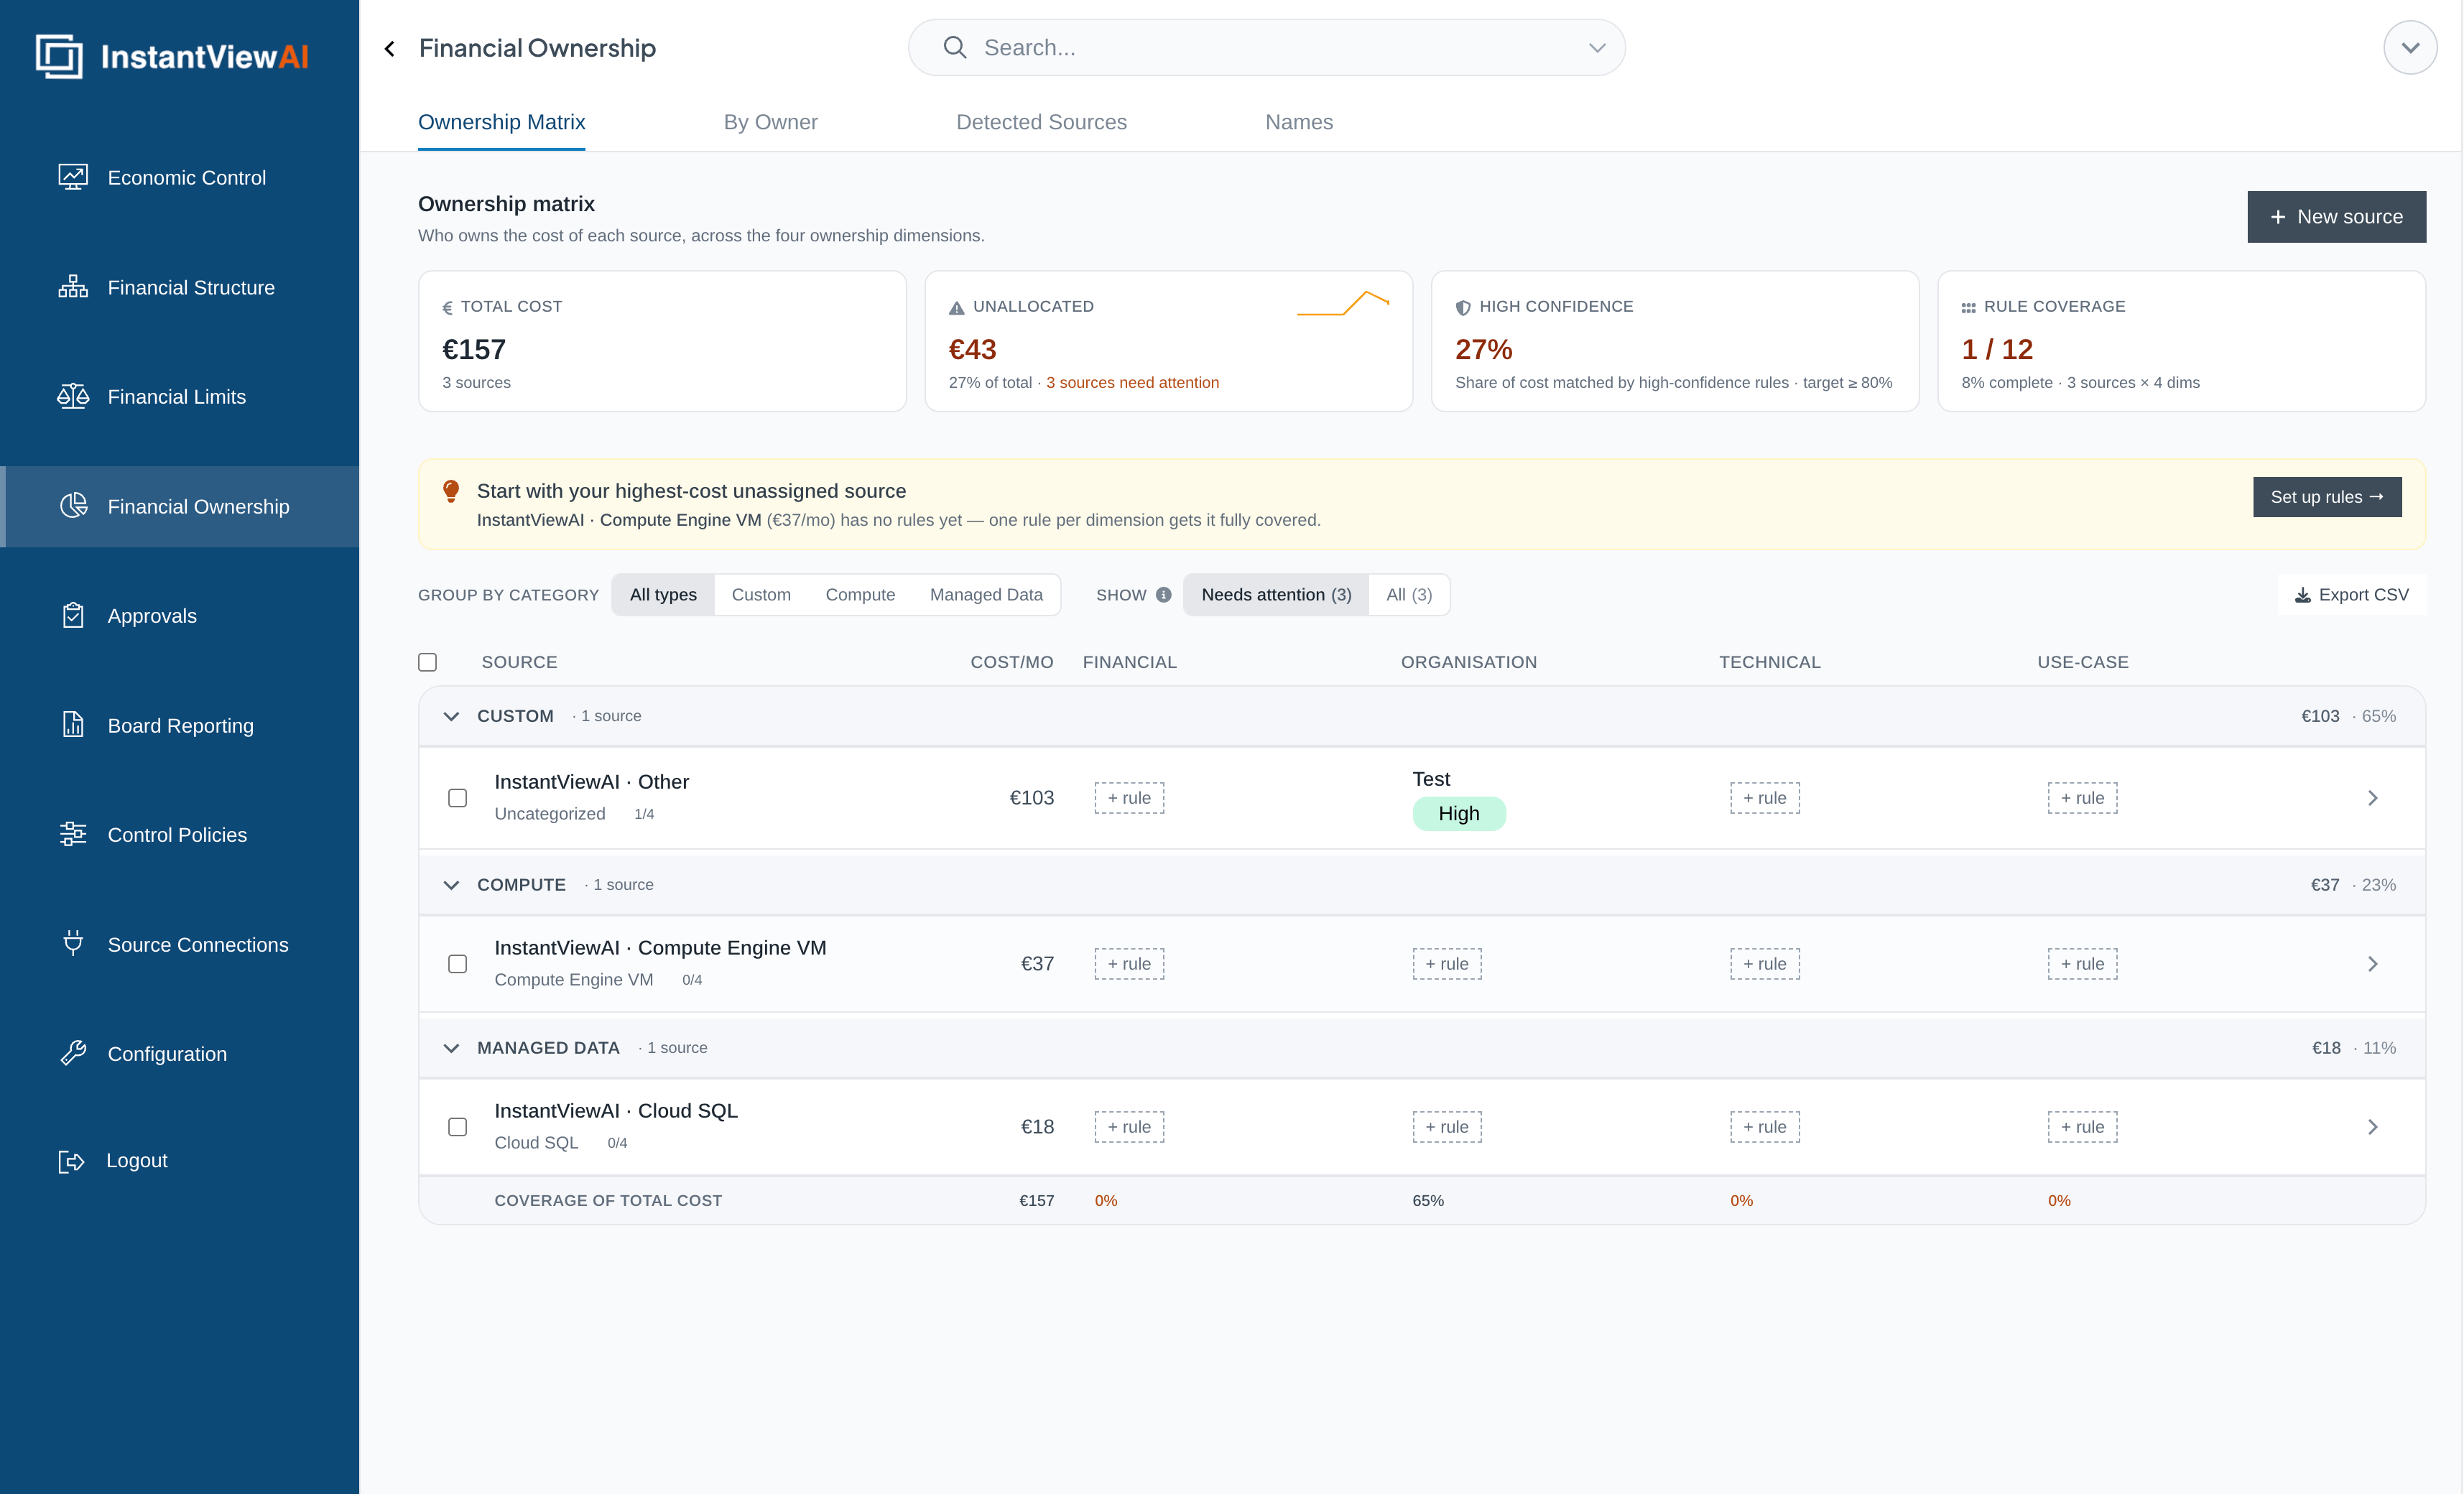Click into the Search field

[x=1266, y=47]
